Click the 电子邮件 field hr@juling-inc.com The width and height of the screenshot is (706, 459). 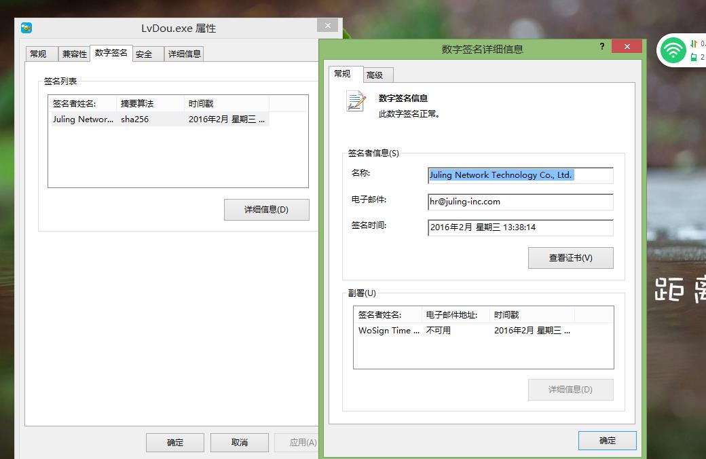tap(521, 202)
